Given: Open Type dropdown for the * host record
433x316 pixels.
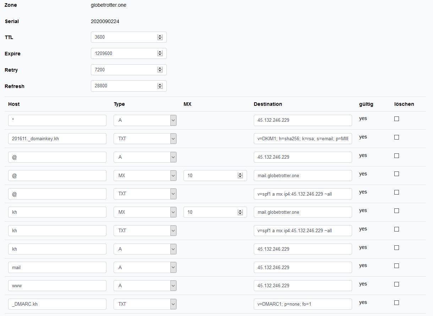Looking at the screenshot, I should coord(173,120).
